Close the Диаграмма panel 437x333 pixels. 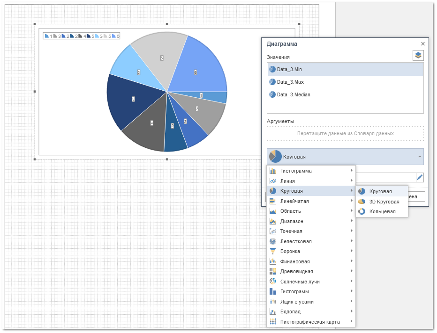[422, 43]
